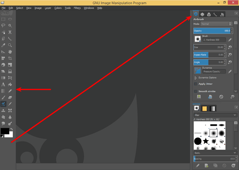The width and height of the screenshot is (239, 170).
Task: Choose the Heal tool
Action: (x=10, y=111)
